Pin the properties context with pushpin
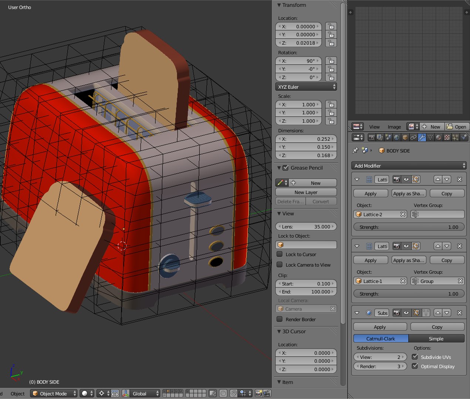Screen dimensions: 470x399 coord(355,150)
